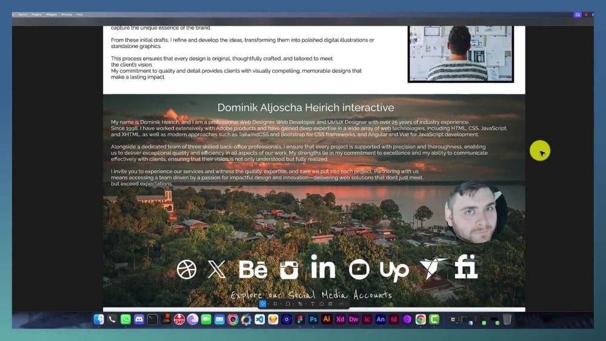Image resolution: width=606 pixels, height=341 pixels.
Task: Open Visual Studio Code from the dock
Action: pyautogui.click(x=260, y=319)
